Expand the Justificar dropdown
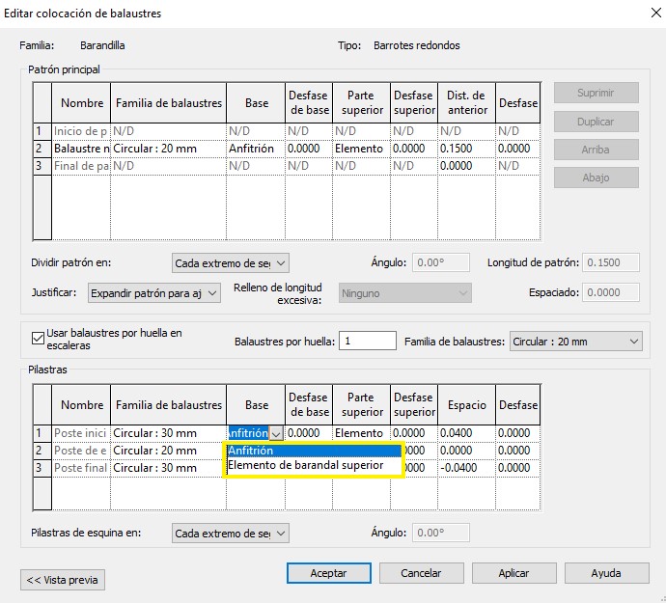 coord(154,292)
